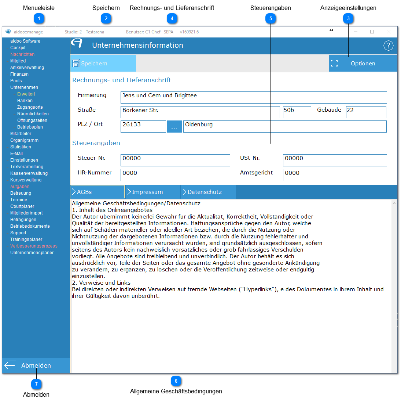This screenshot has width=401, height=404.
Task: Click the aidoo::manage title bar icon
Action: [x=8, y=32]
